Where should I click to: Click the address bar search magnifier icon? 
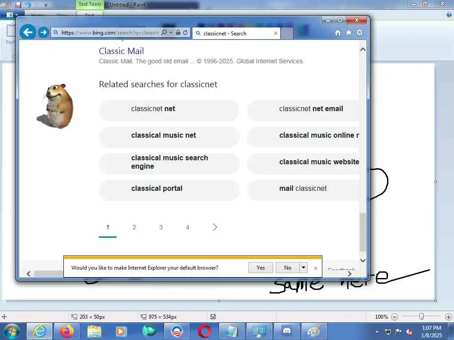pos(164,32)
